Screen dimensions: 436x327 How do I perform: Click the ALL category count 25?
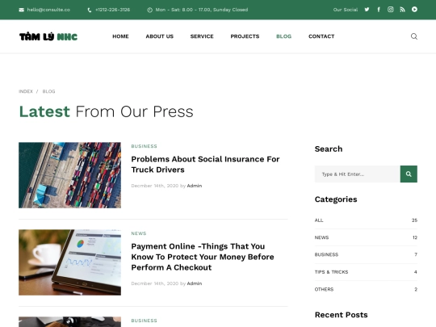[414, 220]
